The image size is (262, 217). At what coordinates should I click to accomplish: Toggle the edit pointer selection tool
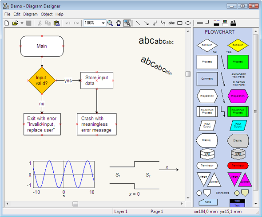pyautogui.click(x=127, y=23)
